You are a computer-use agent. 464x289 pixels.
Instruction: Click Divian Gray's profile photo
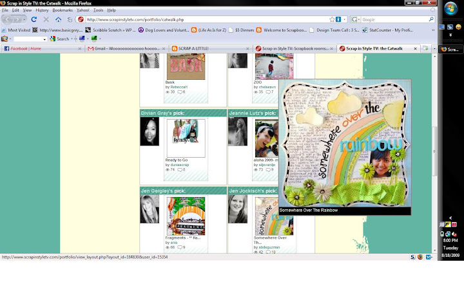(150, 131)
